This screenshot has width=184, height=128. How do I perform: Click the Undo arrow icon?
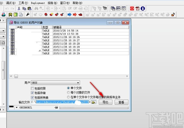point(7,9)
